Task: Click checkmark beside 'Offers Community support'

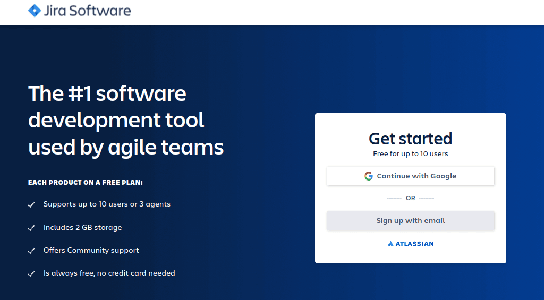Action: (x=31, y=251)
